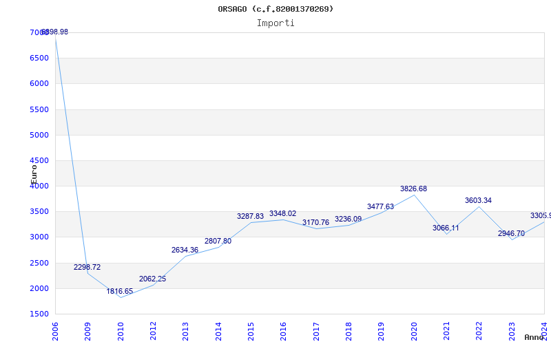
Task: Click the 2016 year axis label
Action: (284, 332)
